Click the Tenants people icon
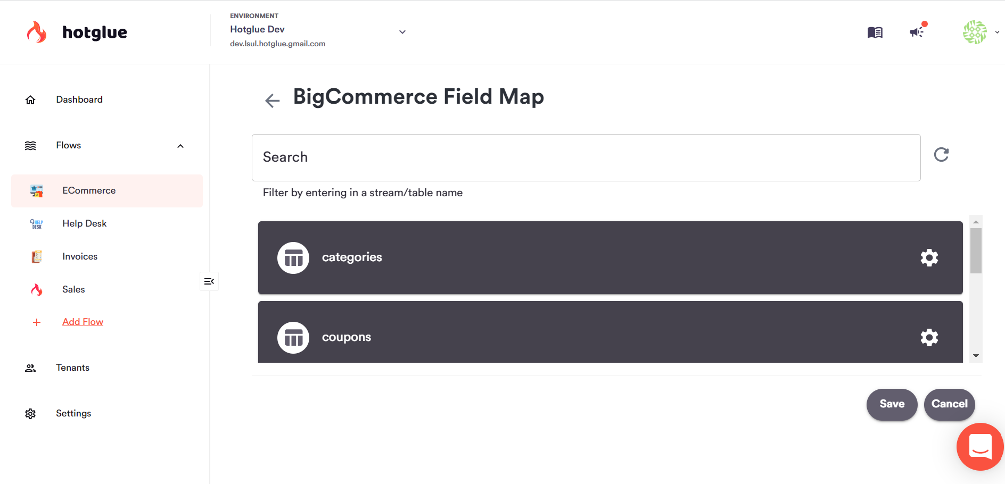This screenshot has height=484, width=1005. pyautogui.click(x=30, y=368)
